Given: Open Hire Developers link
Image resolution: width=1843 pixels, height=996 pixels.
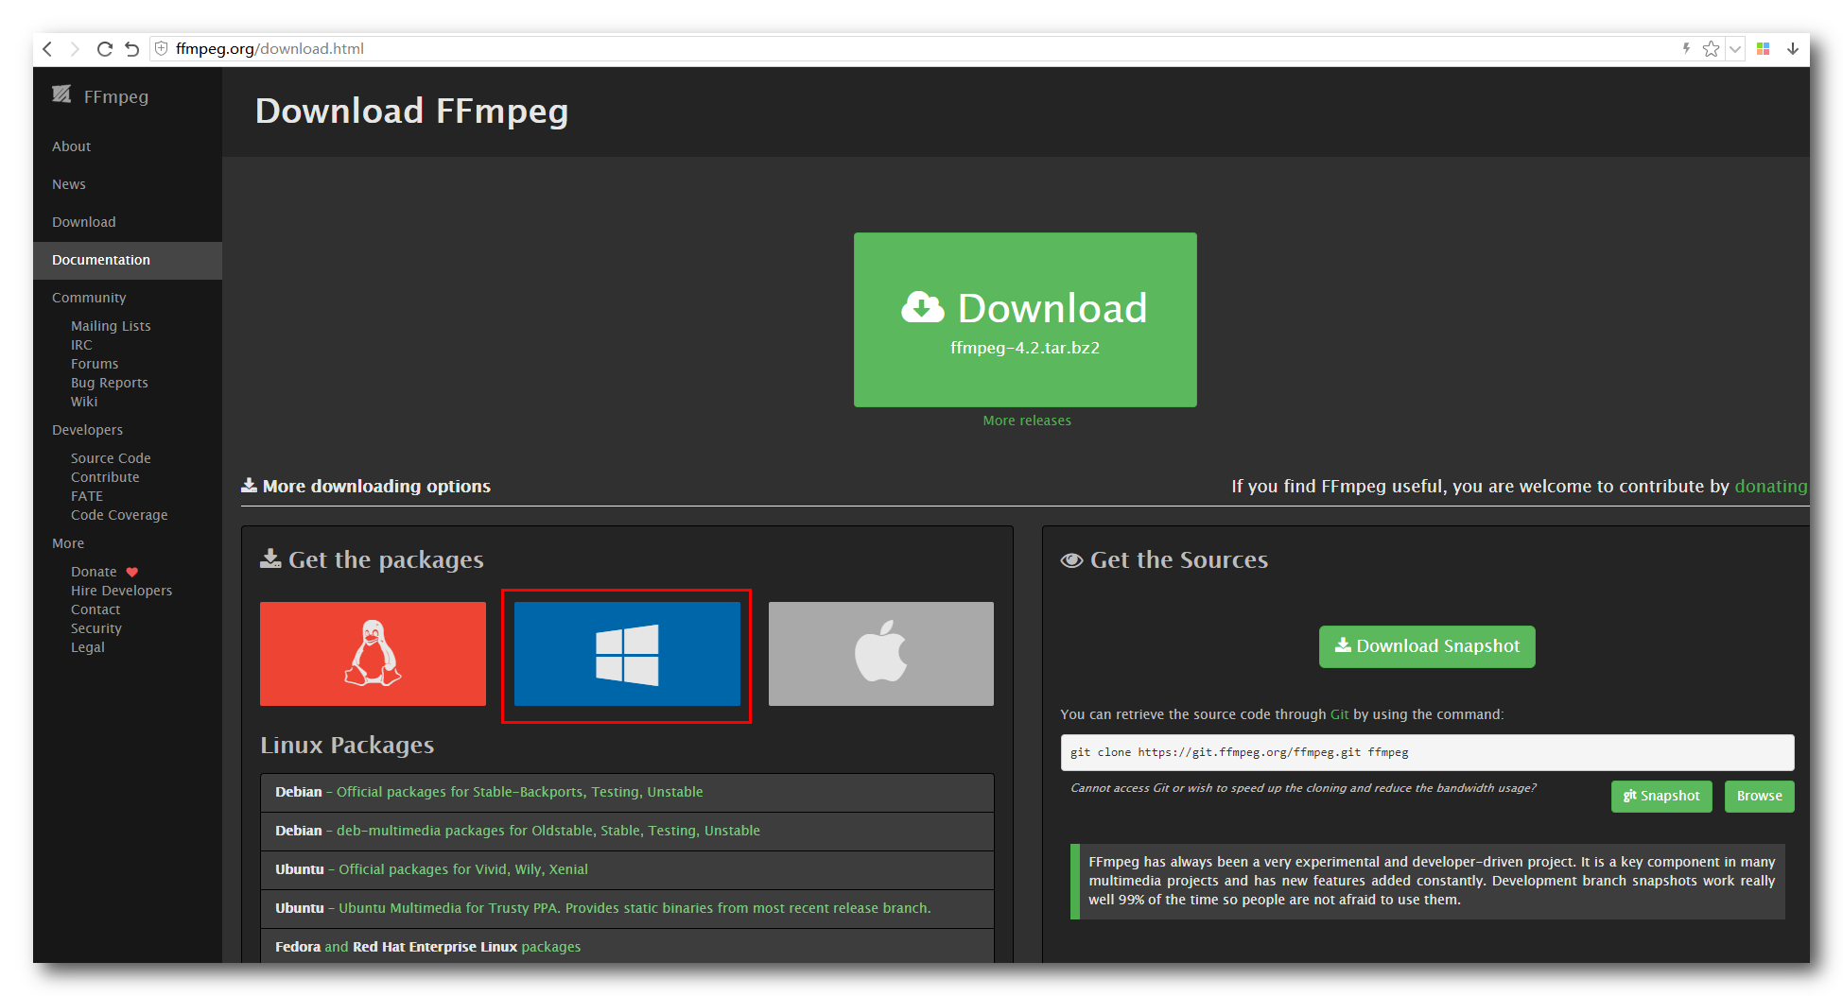Looking at the screenshot, I should coord(122,591).
